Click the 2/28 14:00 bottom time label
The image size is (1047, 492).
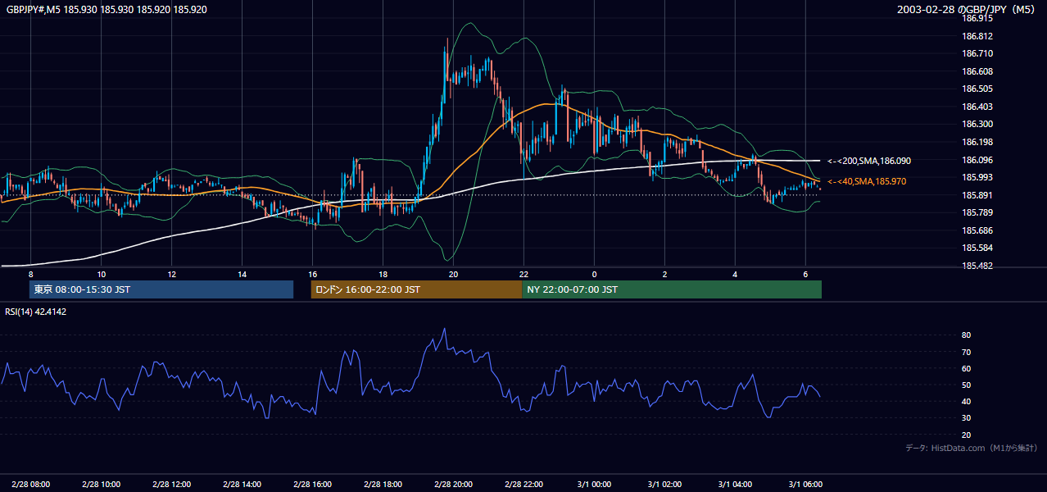coord(242,485)
